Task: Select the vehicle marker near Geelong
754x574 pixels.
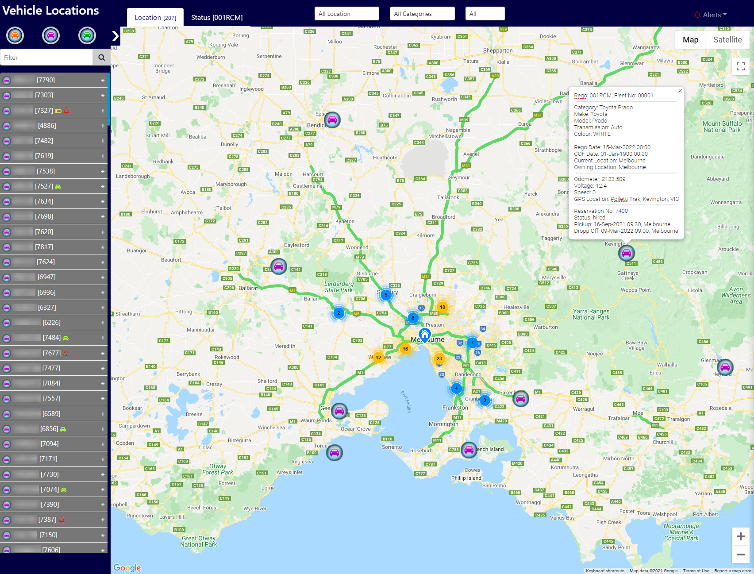Action: [x=339, y=411]
